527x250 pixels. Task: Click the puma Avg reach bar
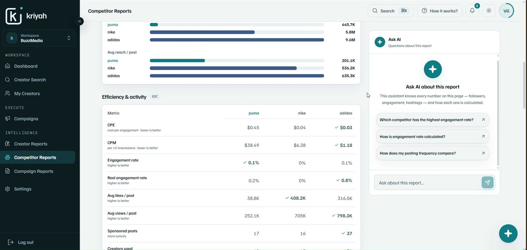(x=177, y=61)
